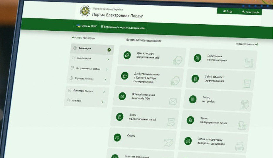Click green envelope icon of Скарга
The image size is (273, 158).
tap(117, 138)
